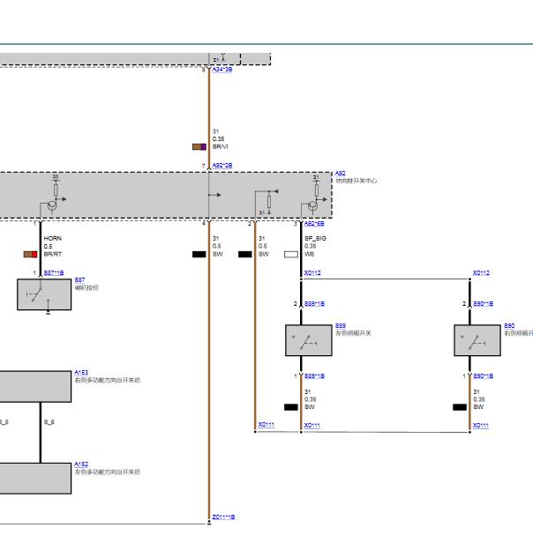Select the WS wire color text

point(309,254)
